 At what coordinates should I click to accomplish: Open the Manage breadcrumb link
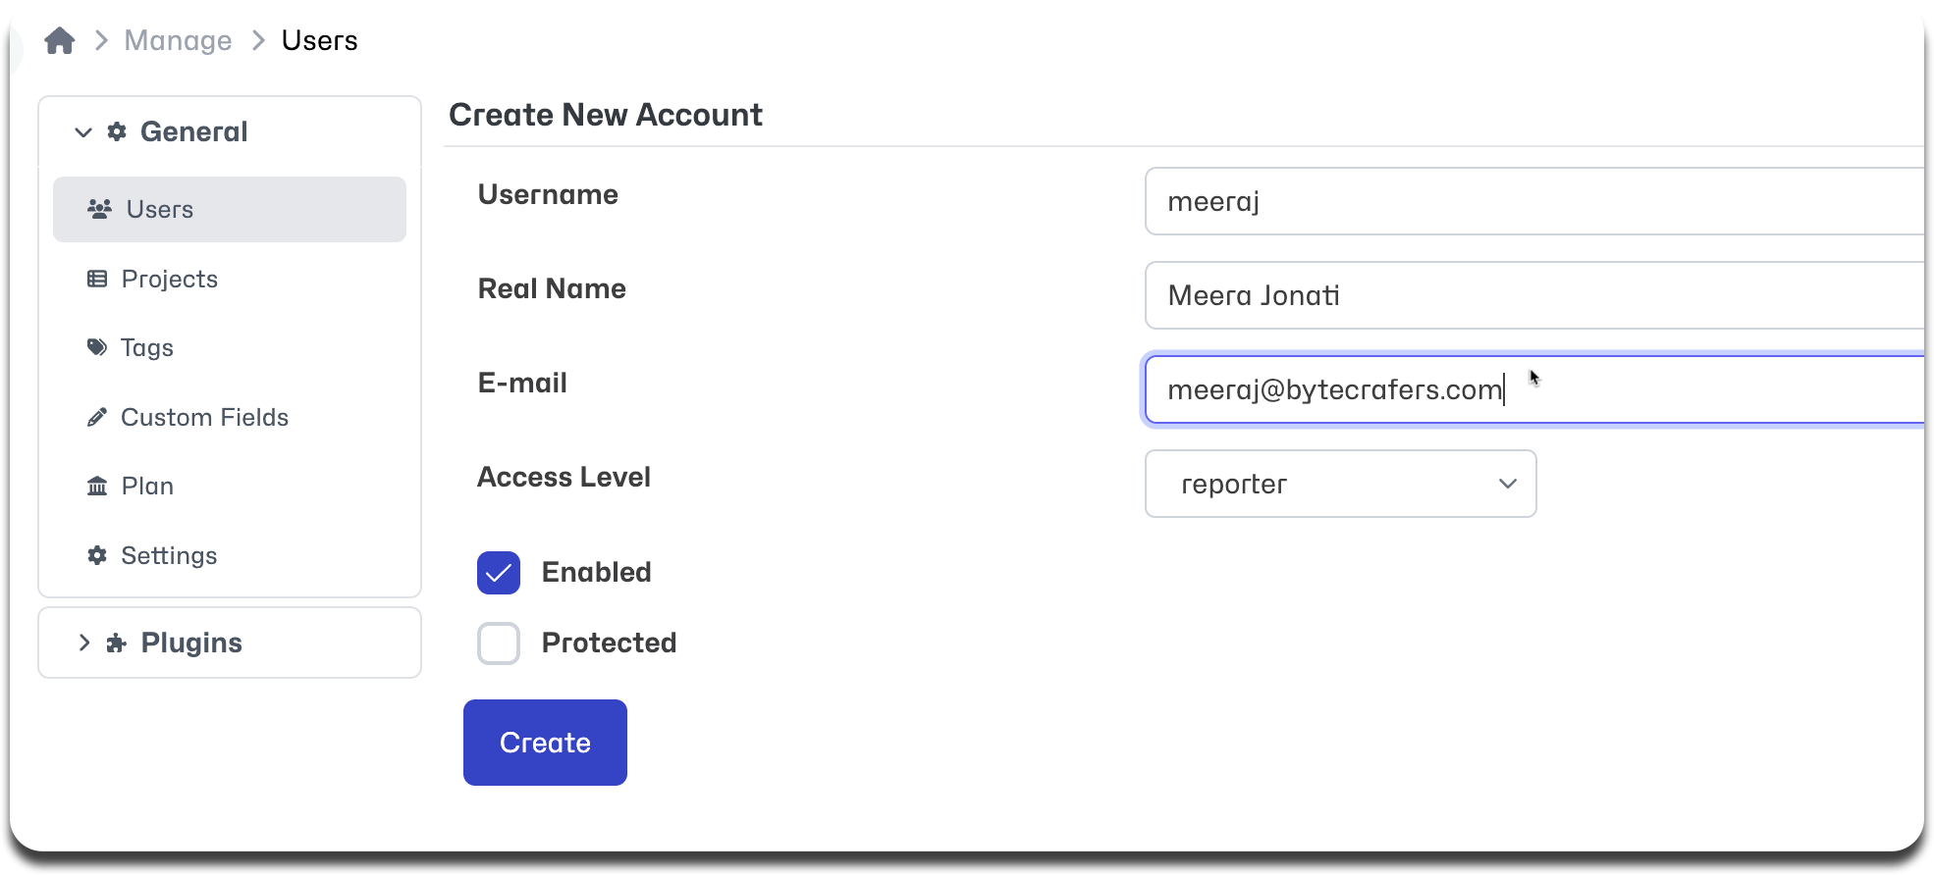click(178, 40)
